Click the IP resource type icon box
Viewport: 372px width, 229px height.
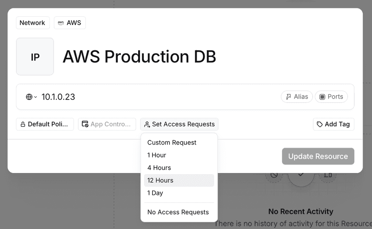(35, 57)
